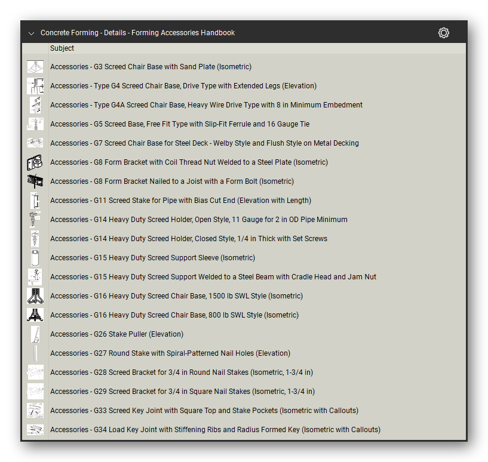Screen dimensions: 488x462
Task: Click thumbnail for G33 Screed Key Joint
Action: pyautogui.click(x=35, y=410)
